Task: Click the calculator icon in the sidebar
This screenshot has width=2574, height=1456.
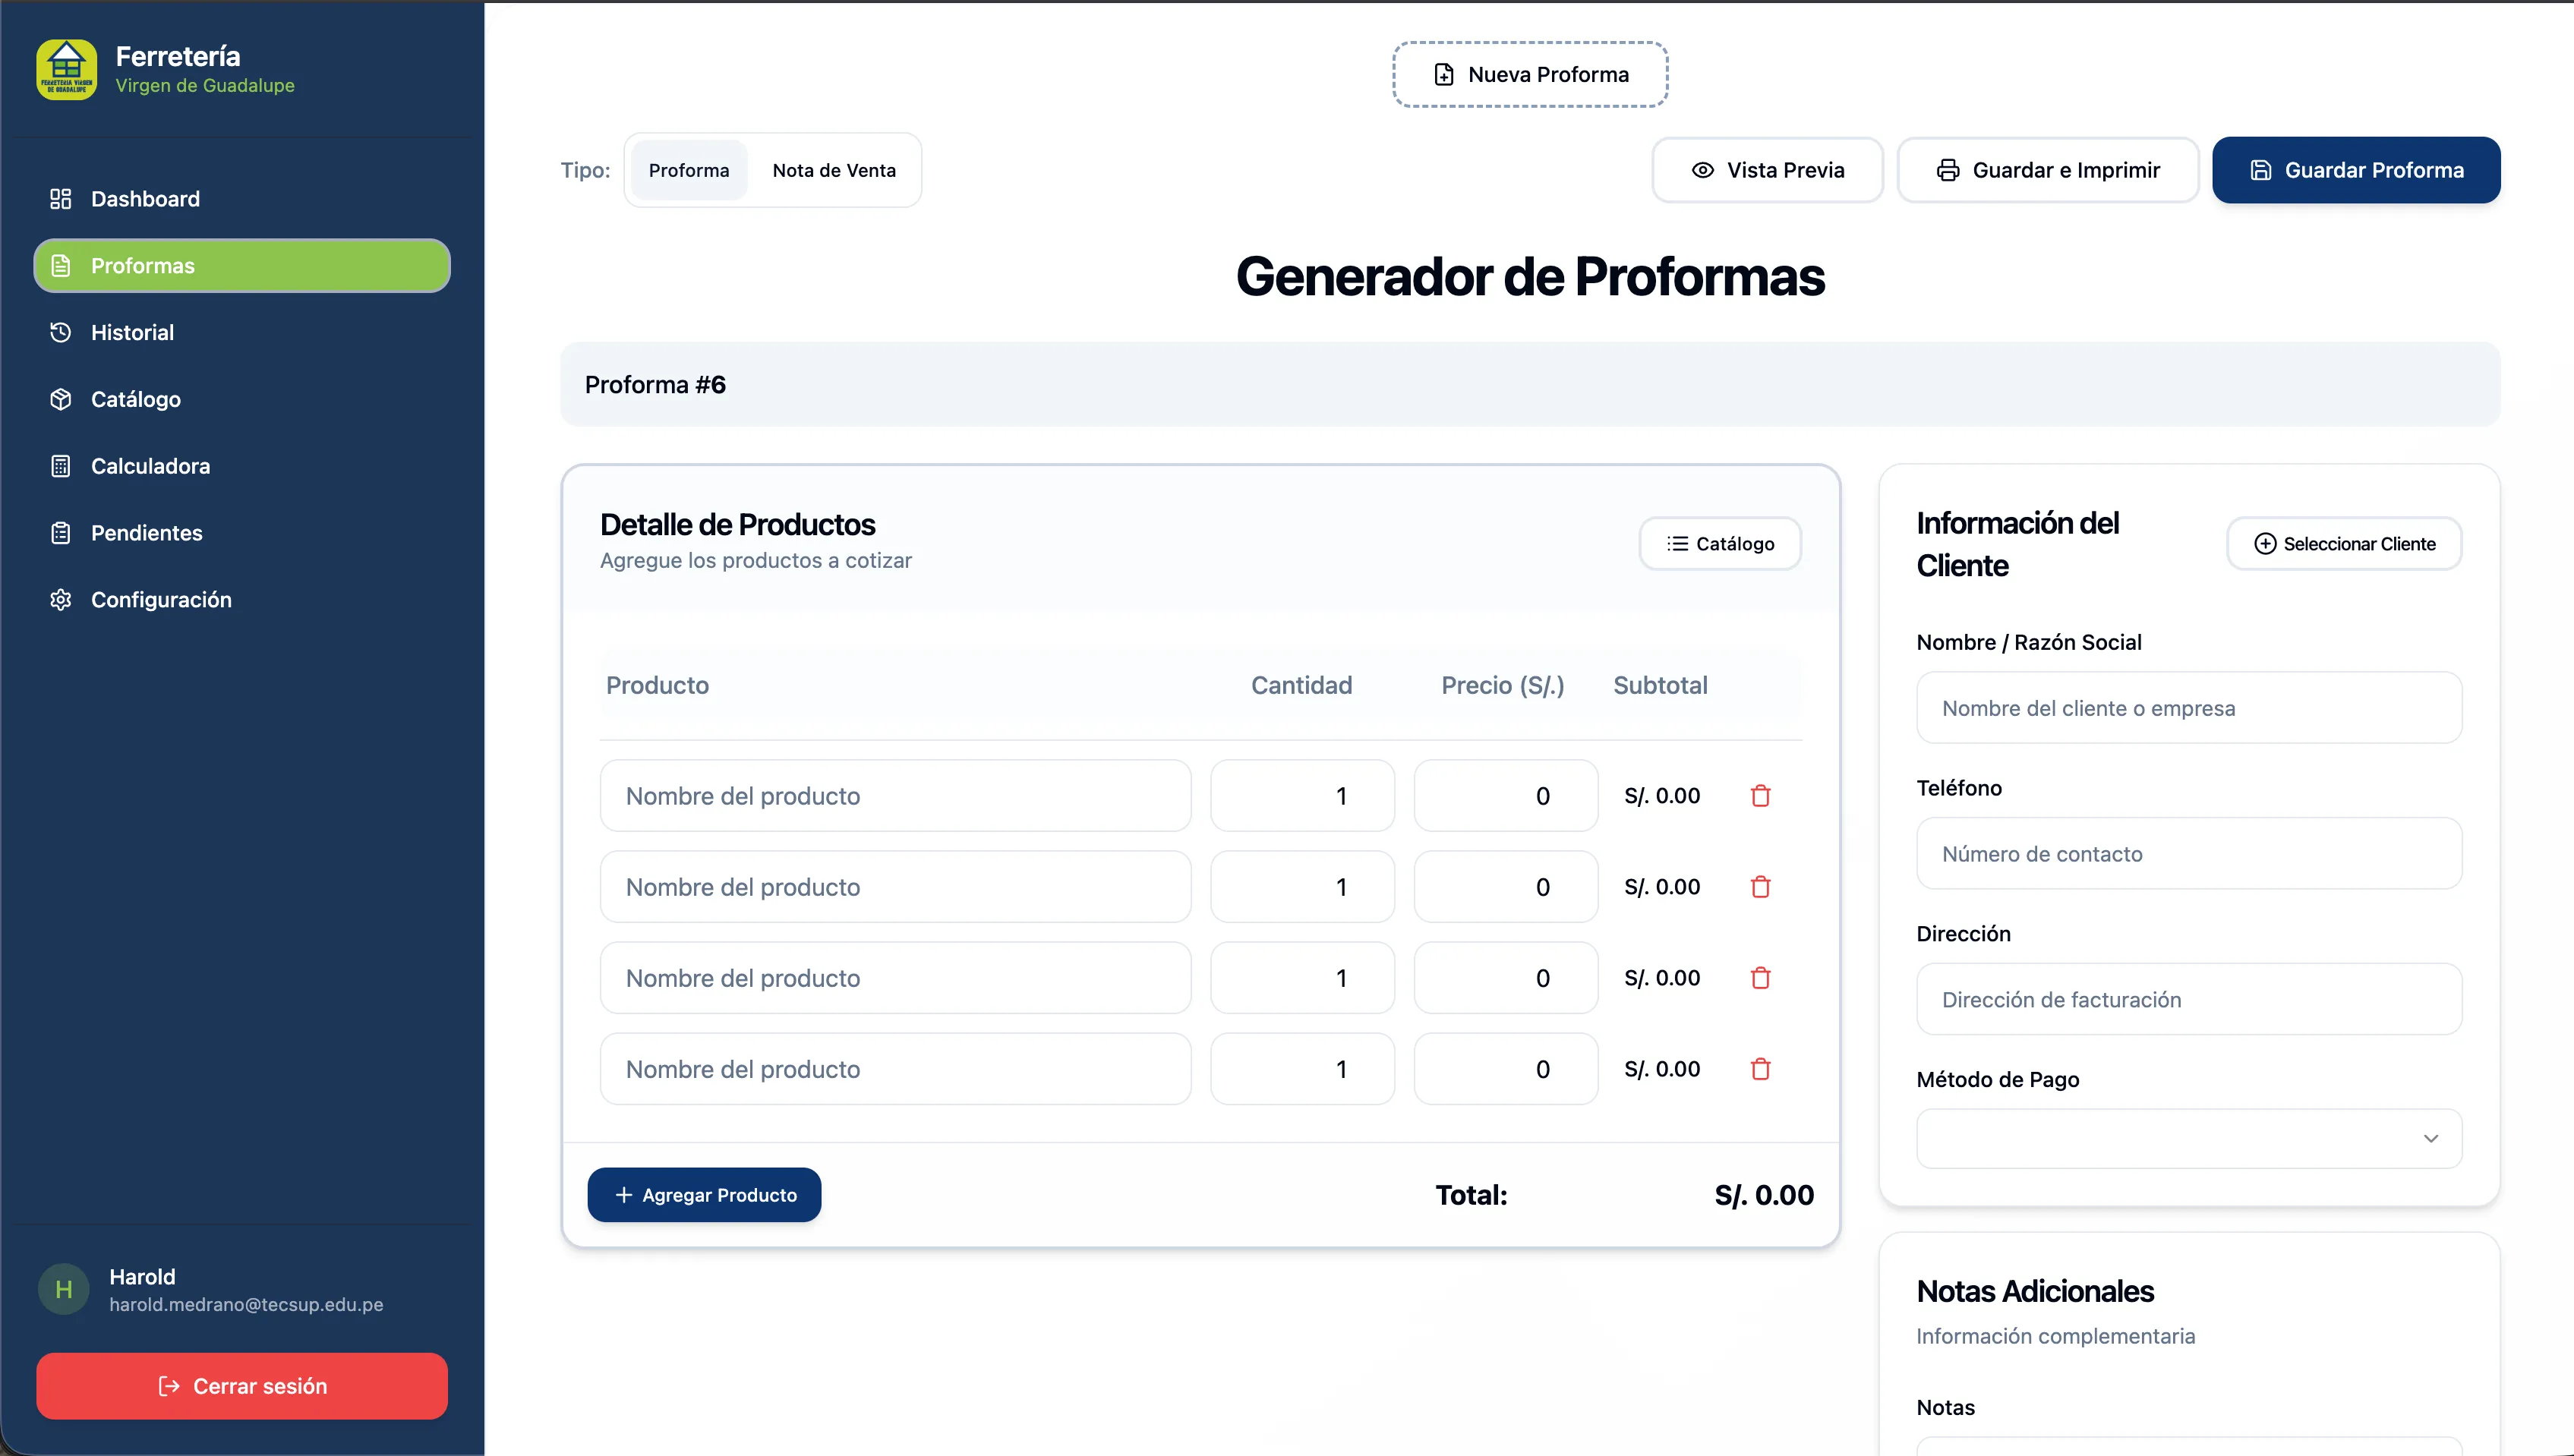Action: pos(61,466)
